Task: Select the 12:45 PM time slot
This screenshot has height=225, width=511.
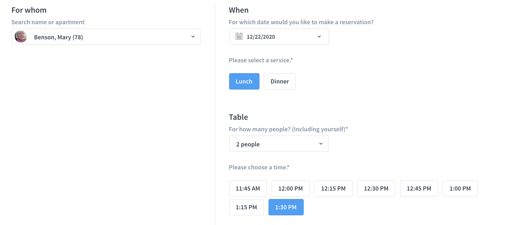Action: (x=419, y=188)
